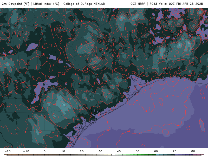
Task: Click the 20 label on the color scale
Action: click(82, 151)
